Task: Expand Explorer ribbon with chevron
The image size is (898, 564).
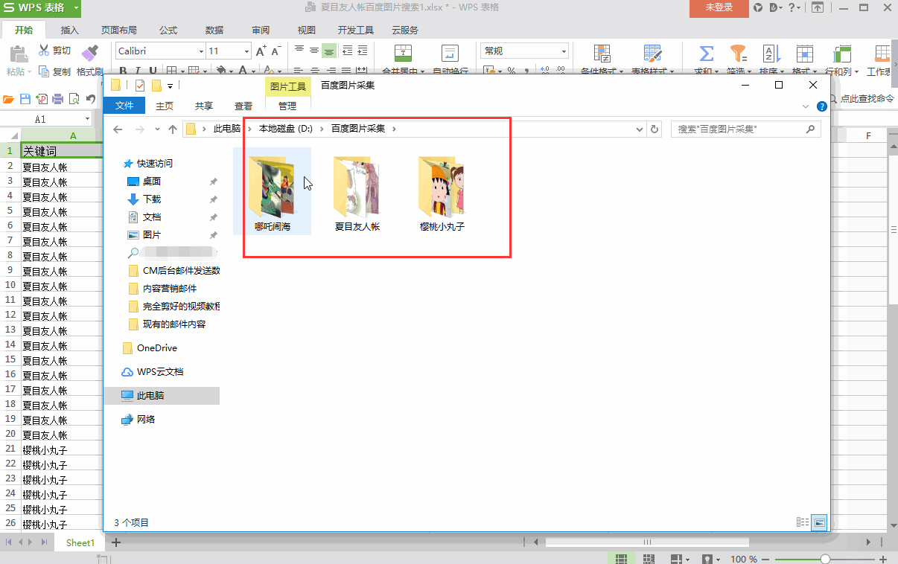Action: coord(807,106)
